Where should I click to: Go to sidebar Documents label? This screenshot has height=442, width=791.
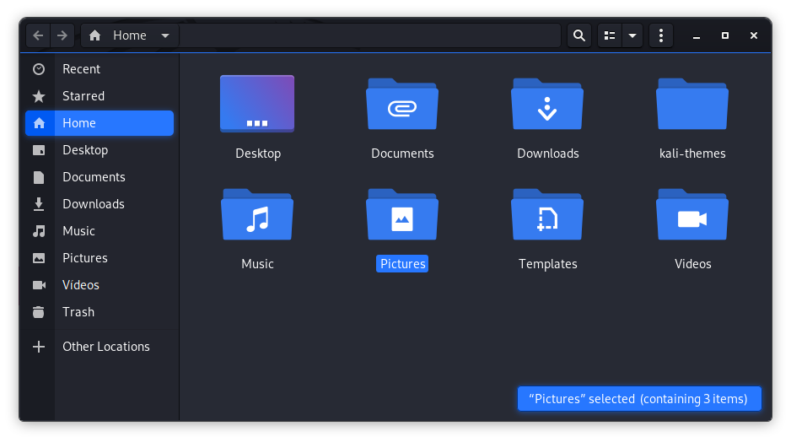pos(94,177)
